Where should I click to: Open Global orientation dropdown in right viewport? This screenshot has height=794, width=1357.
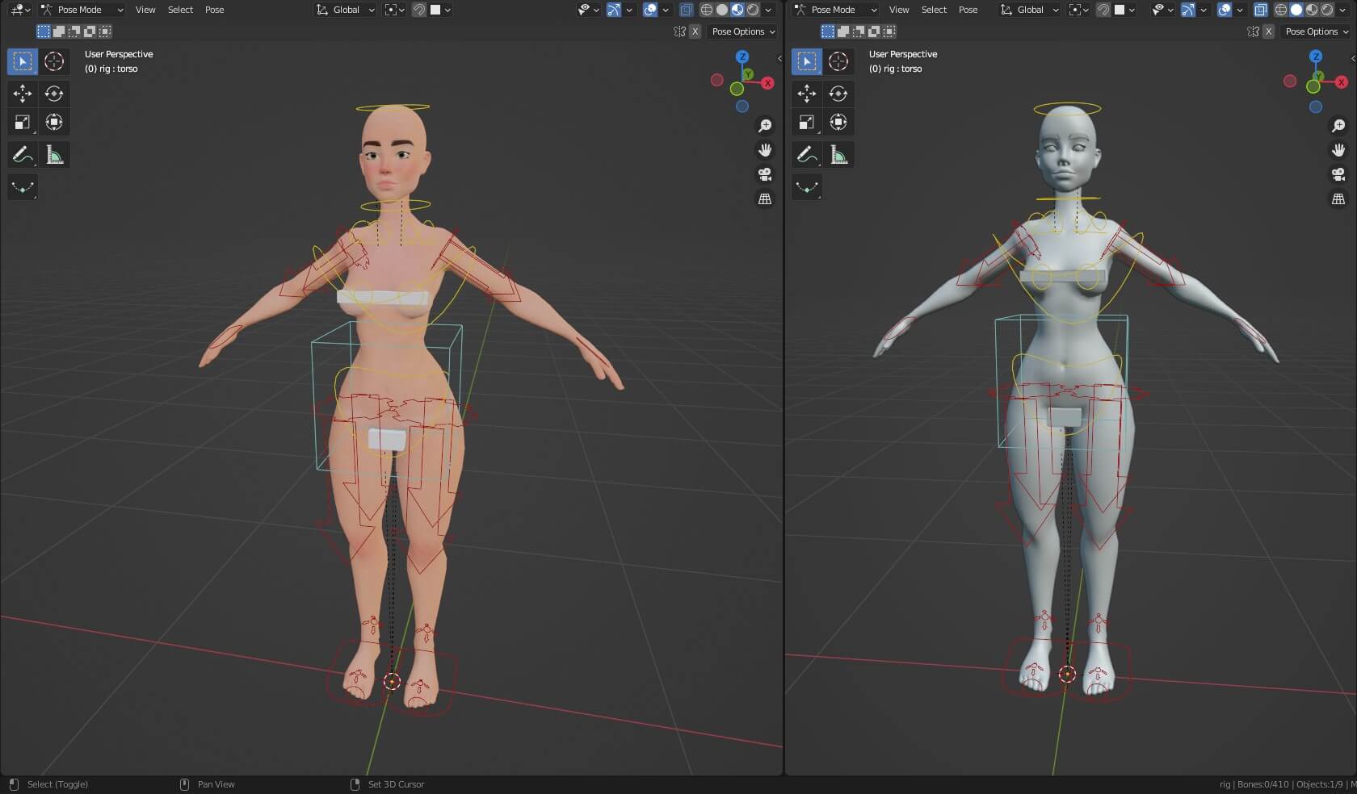[x=1030, y=10]
